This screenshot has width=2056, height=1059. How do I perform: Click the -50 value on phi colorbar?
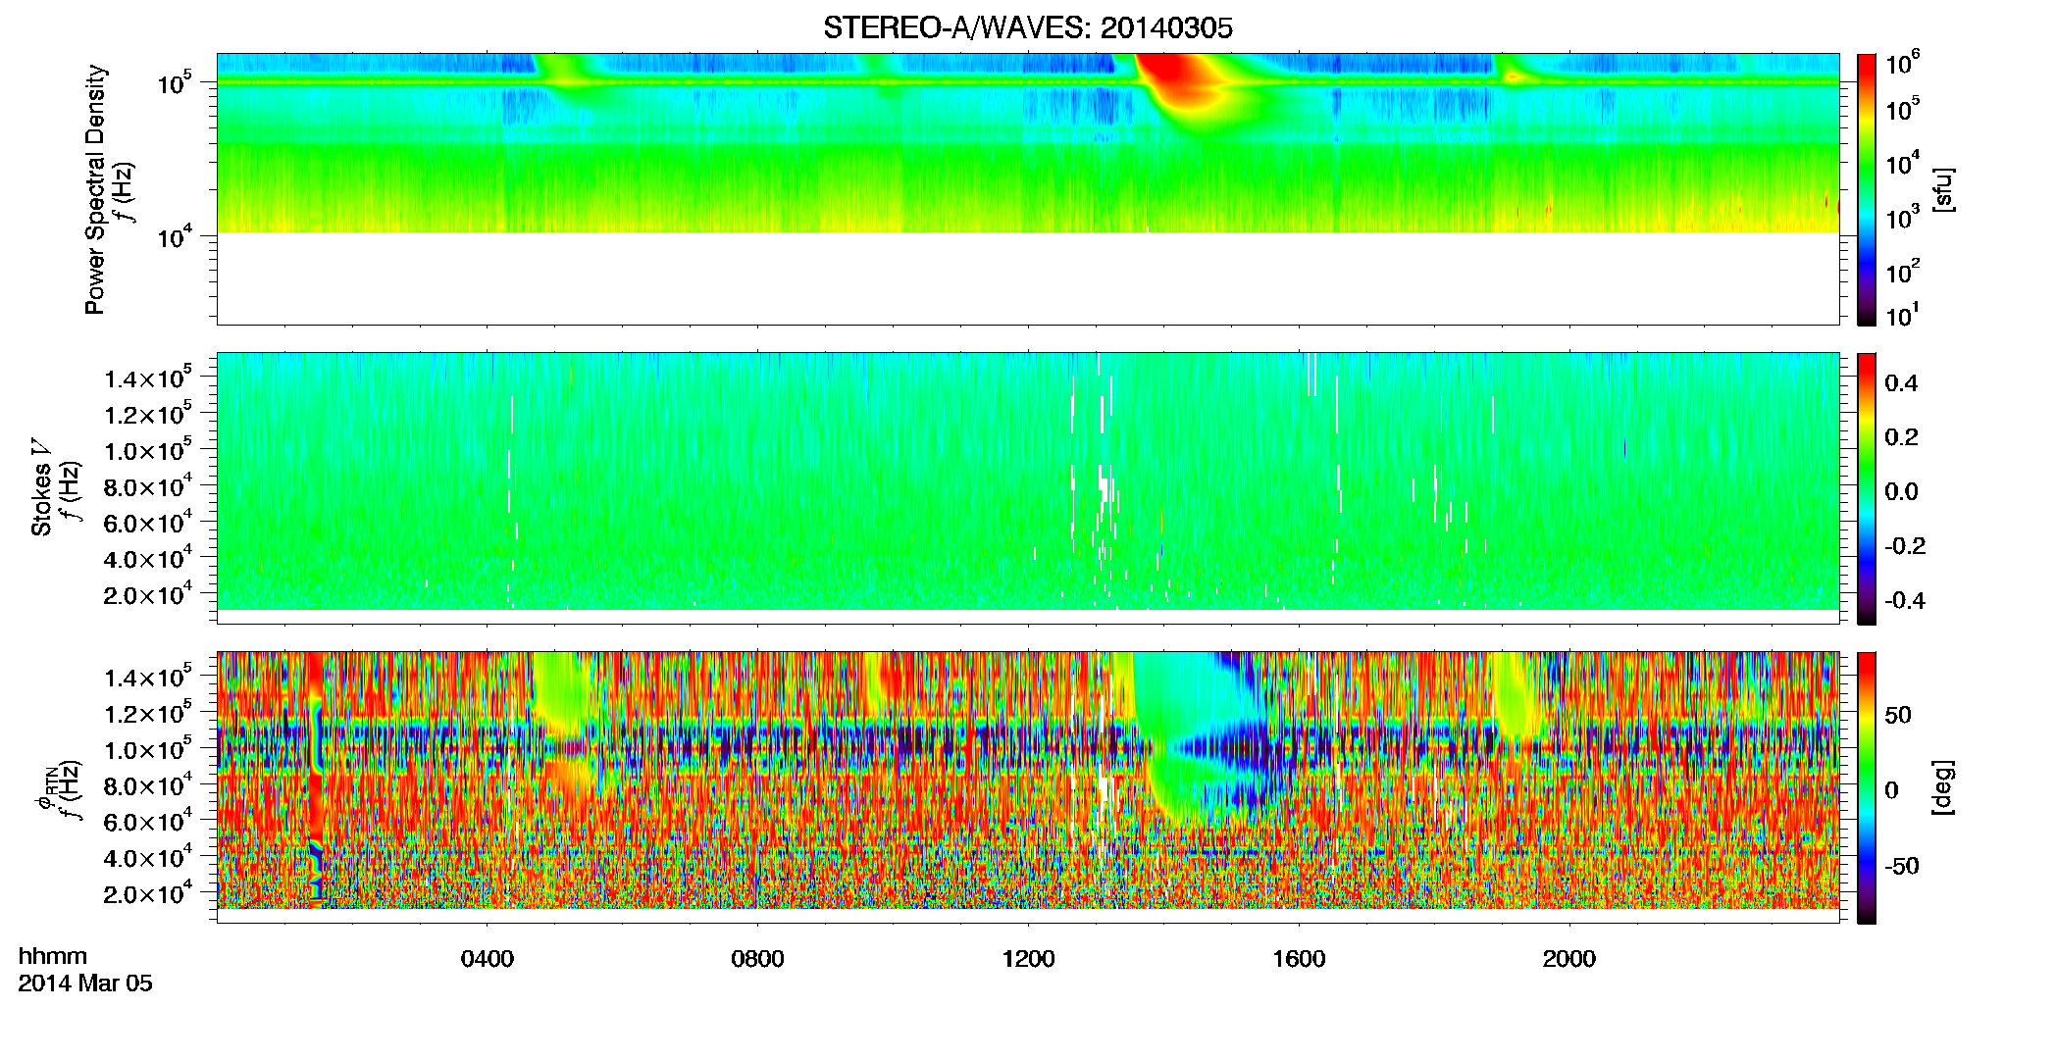pyautogui.click(x=1902, y=866)
